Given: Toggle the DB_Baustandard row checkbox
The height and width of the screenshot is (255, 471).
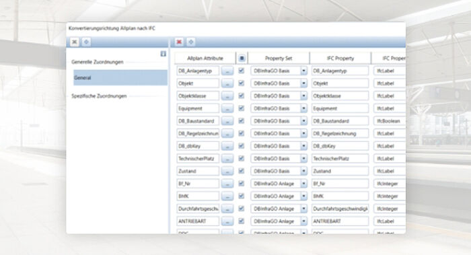Looking at the screenshot, I should [x=241, y=120].
